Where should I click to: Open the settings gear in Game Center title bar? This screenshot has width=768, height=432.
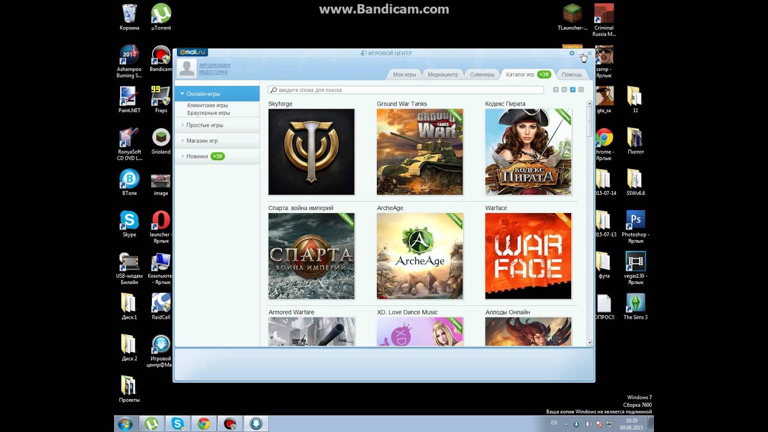tap(572, 53)
